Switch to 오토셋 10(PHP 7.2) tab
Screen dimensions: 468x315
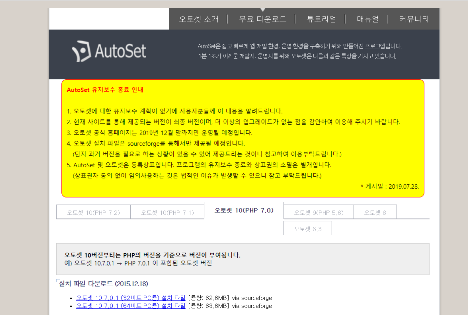tap(93, 212)
